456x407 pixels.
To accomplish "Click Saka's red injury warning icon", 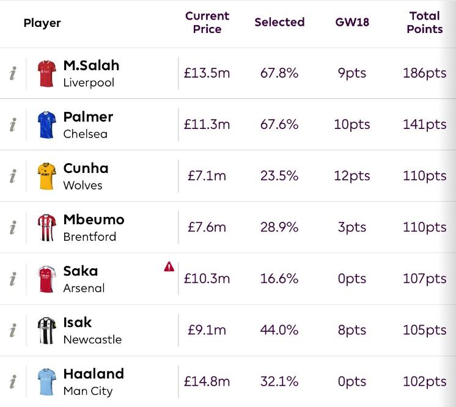I will pos(169,266).
